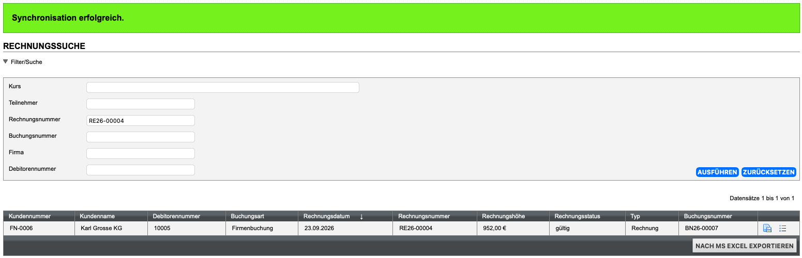802x258 pixels.
Task: Sort by the Kundenname column header
Action: click(x=97, y=216)
